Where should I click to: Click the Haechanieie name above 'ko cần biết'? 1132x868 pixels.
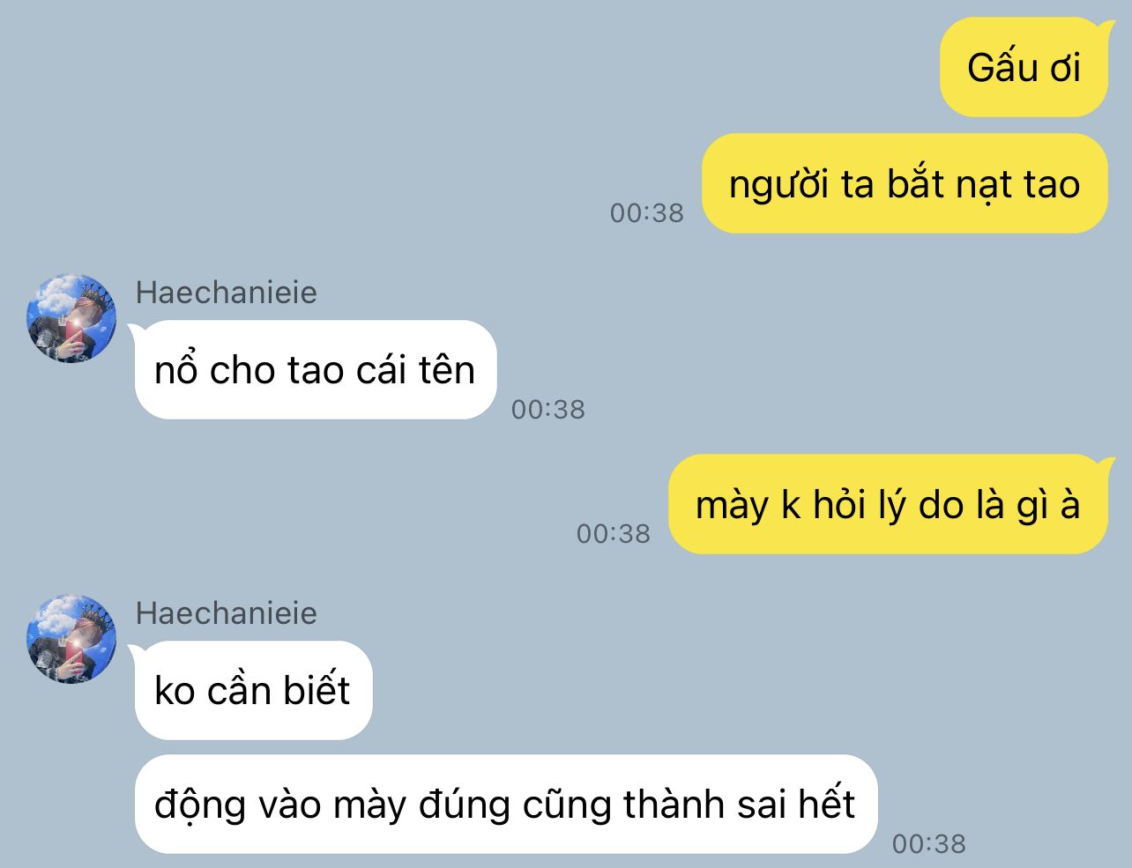[227, 613]
